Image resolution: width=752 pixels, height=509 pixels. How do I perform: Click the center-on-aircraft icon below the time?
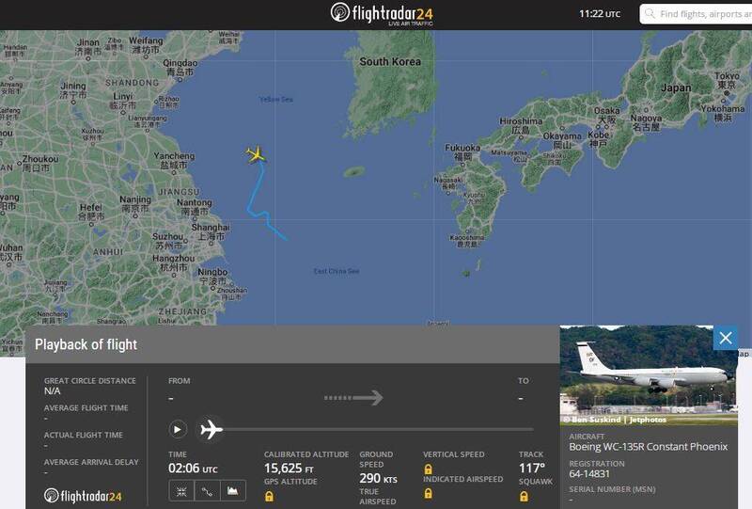point(181,491)
